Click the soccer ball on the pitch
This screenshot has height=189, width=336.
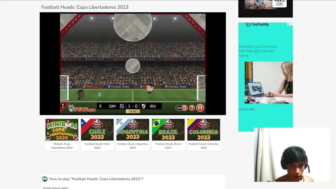100,95
